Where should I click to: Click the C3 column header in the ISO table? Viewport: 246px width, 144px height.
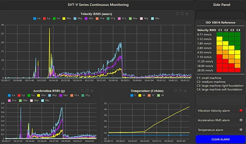[x=232, y=30]
